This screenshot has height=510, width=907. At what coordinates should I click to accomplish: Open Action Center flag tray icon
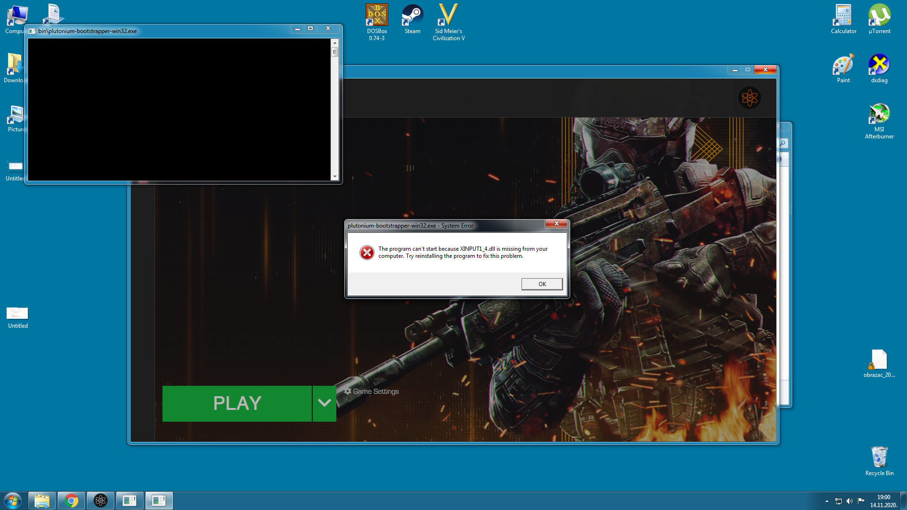861,501
